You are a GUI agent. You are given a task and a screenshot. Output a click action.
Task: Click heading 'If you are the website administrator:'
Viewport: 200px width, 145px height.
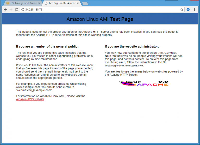(132, 47)
